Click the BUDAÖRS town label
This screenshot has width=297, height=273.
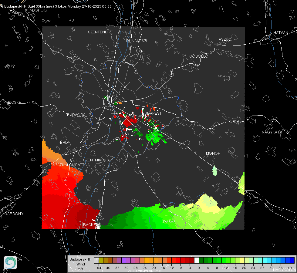76,115
